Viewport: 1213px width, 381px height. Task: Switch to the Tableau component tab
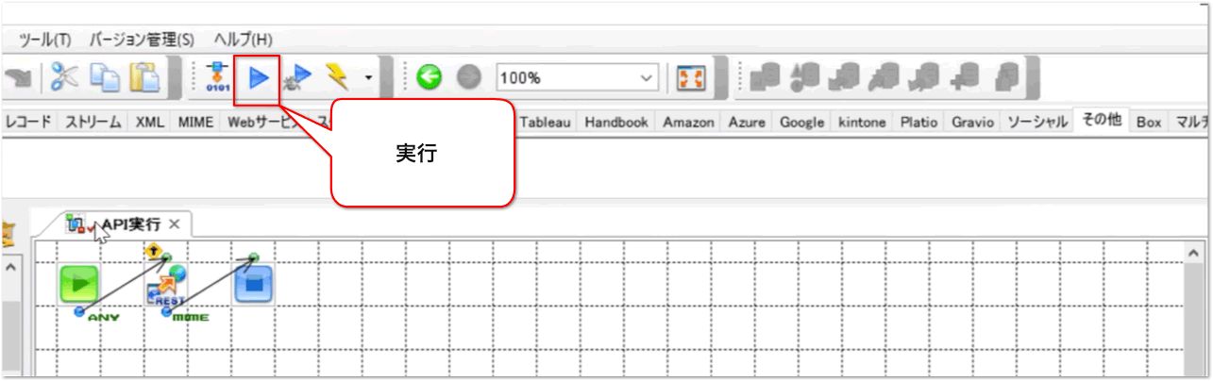pos(546,122)
